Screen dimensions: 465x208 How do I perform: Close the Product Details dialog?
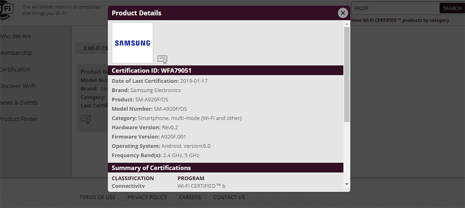343,13
